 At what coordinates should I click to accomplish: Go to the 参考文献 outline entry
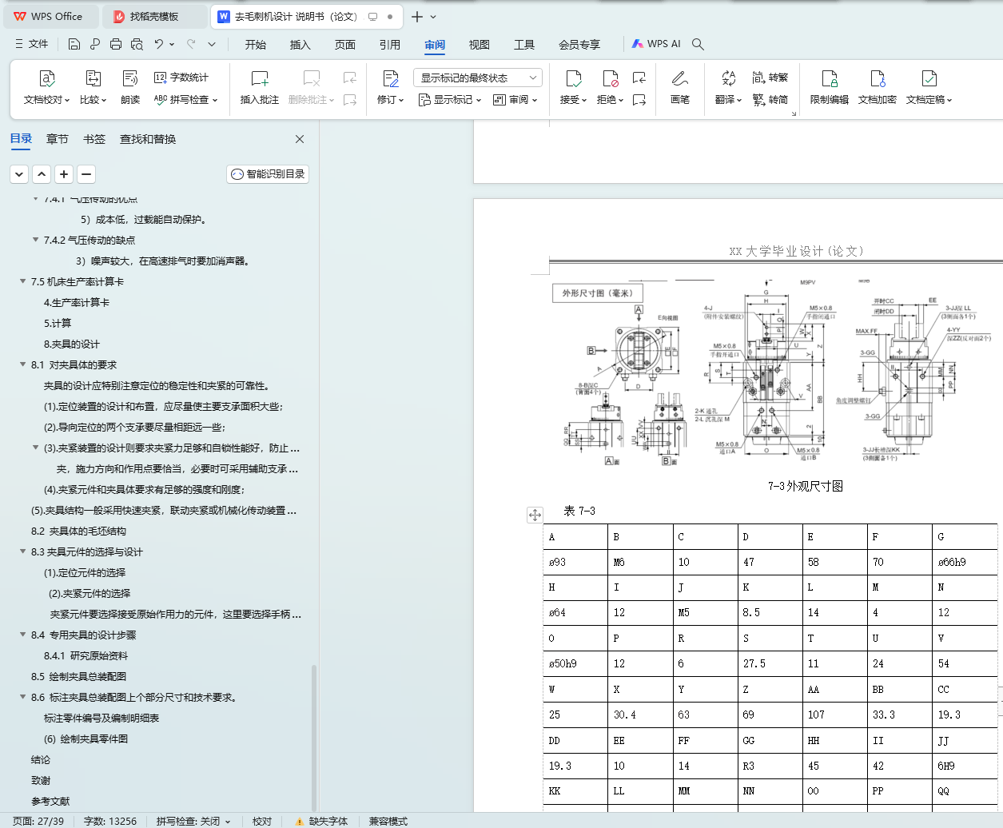[50, 801]
